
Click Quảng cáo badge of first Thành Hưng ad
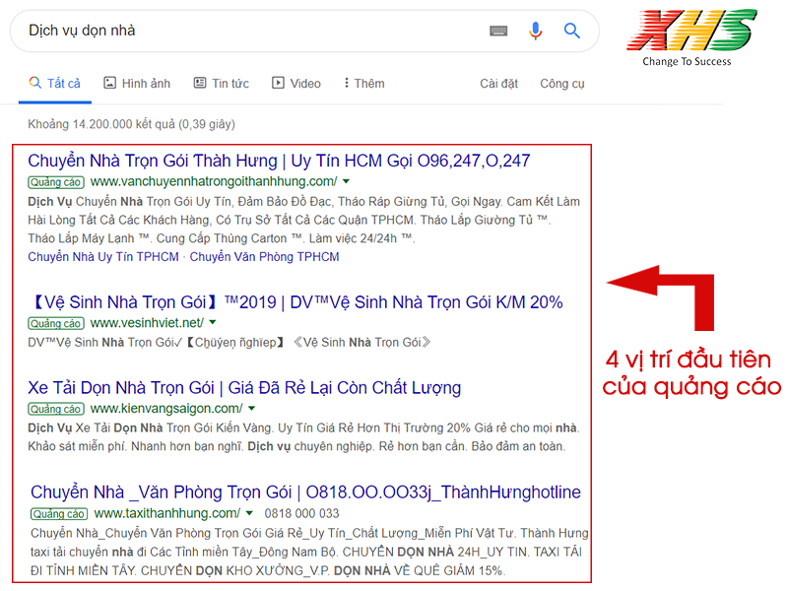click(56, 182)
